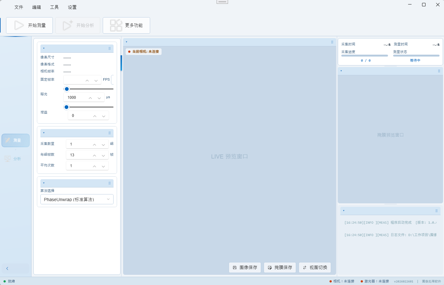Click the gain (增益) value input field
Screen dimensions: 444x285
[x=80, y=116]
